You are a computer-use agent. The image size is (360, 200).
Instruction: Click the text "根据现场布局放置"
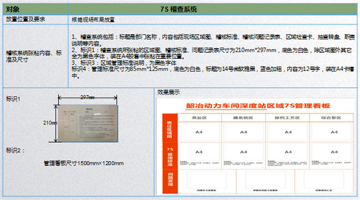pyautogui.click(x=93, y=20)
